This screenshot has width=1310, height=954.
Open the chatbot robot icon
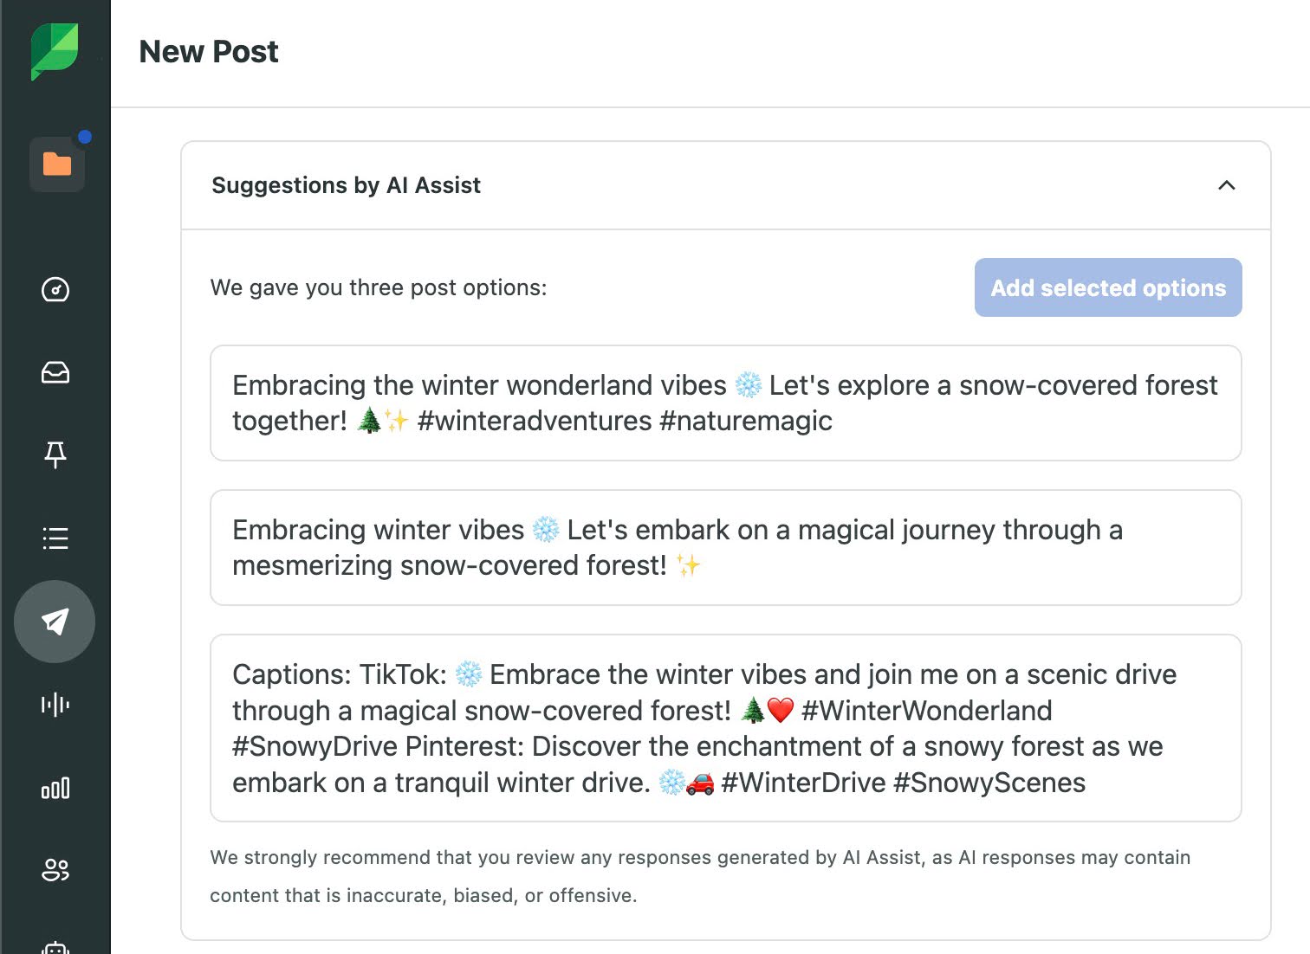point(55,944)
